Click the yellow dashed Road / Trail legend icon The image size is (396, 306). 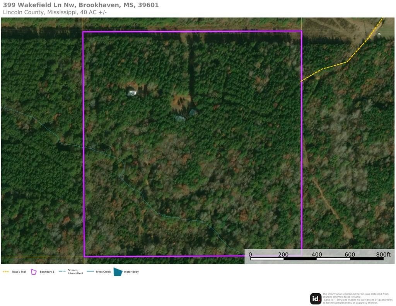point(6,272)
